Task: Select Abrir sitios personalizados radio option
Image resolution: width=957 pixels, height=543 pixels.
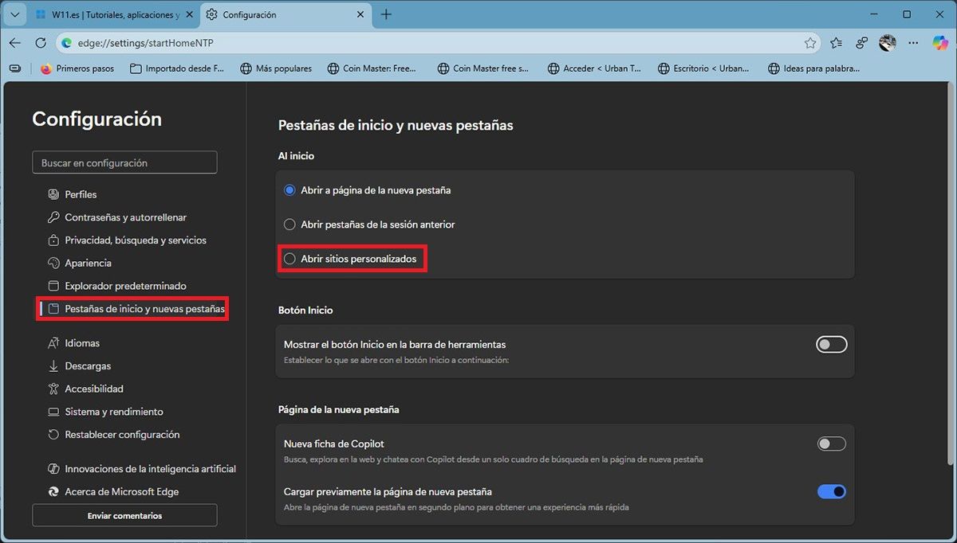Action: (x=290, y=259)
